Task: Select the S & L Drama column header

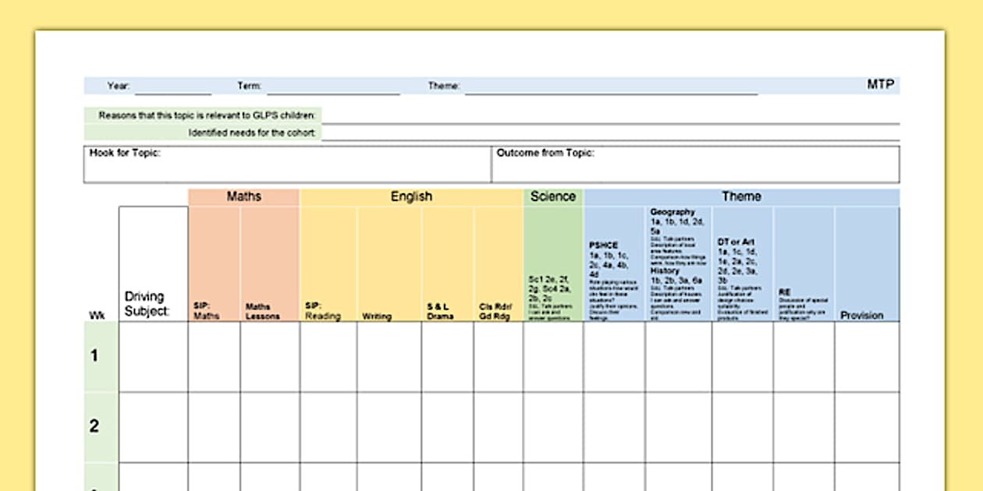Action: coord(447,265)
